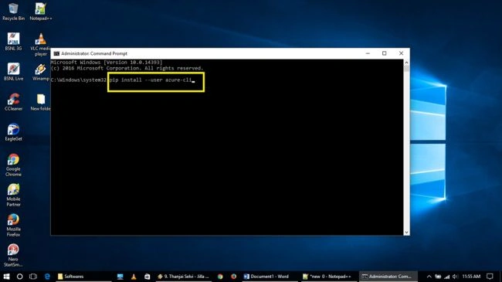Viewport: 502px width, 282px height.
Task: Click '(c) 2016 Microsoft Corporation' line
Action: point(127,68)
